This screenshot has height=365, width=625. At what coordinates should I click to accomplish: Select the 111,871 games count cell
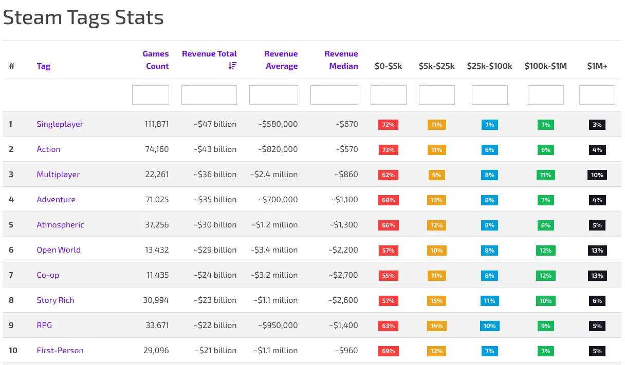[x=156, y=124]
